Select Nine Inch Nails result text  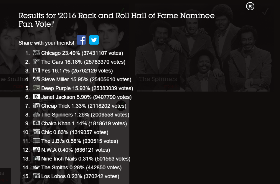coord(86,159)
